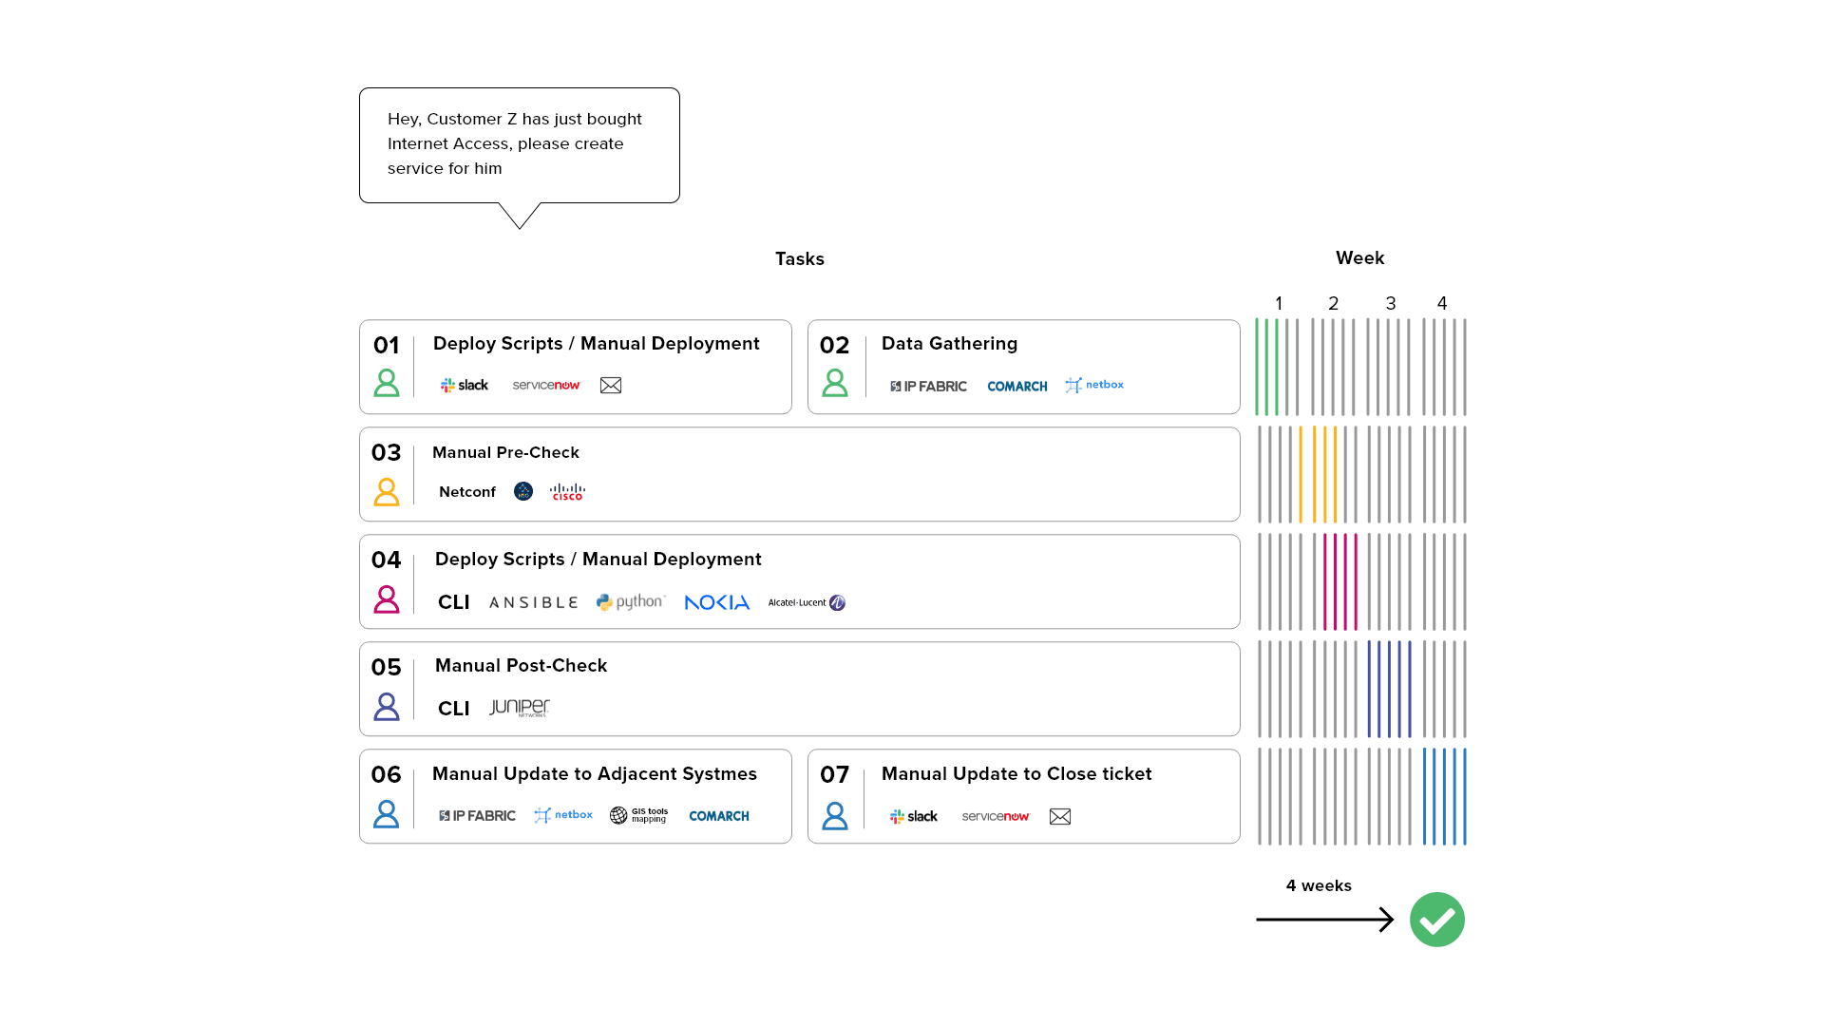This screenshot has height=1026, width=1824.
Task: Click the Tasks column header
Action: tap(799, 258)
